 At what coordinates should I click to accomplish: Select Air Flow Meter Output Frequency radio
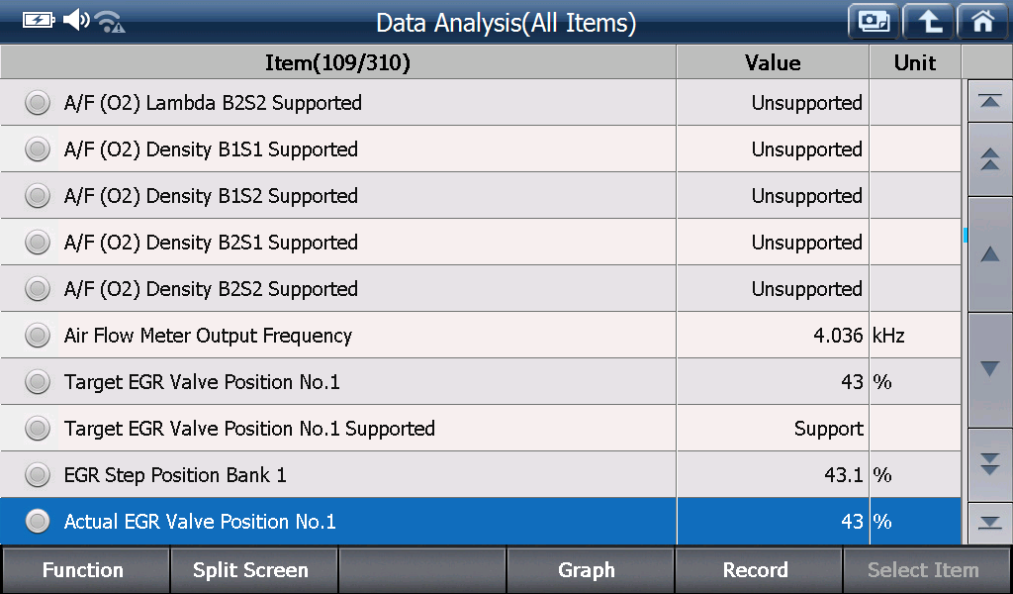[38, 335]
